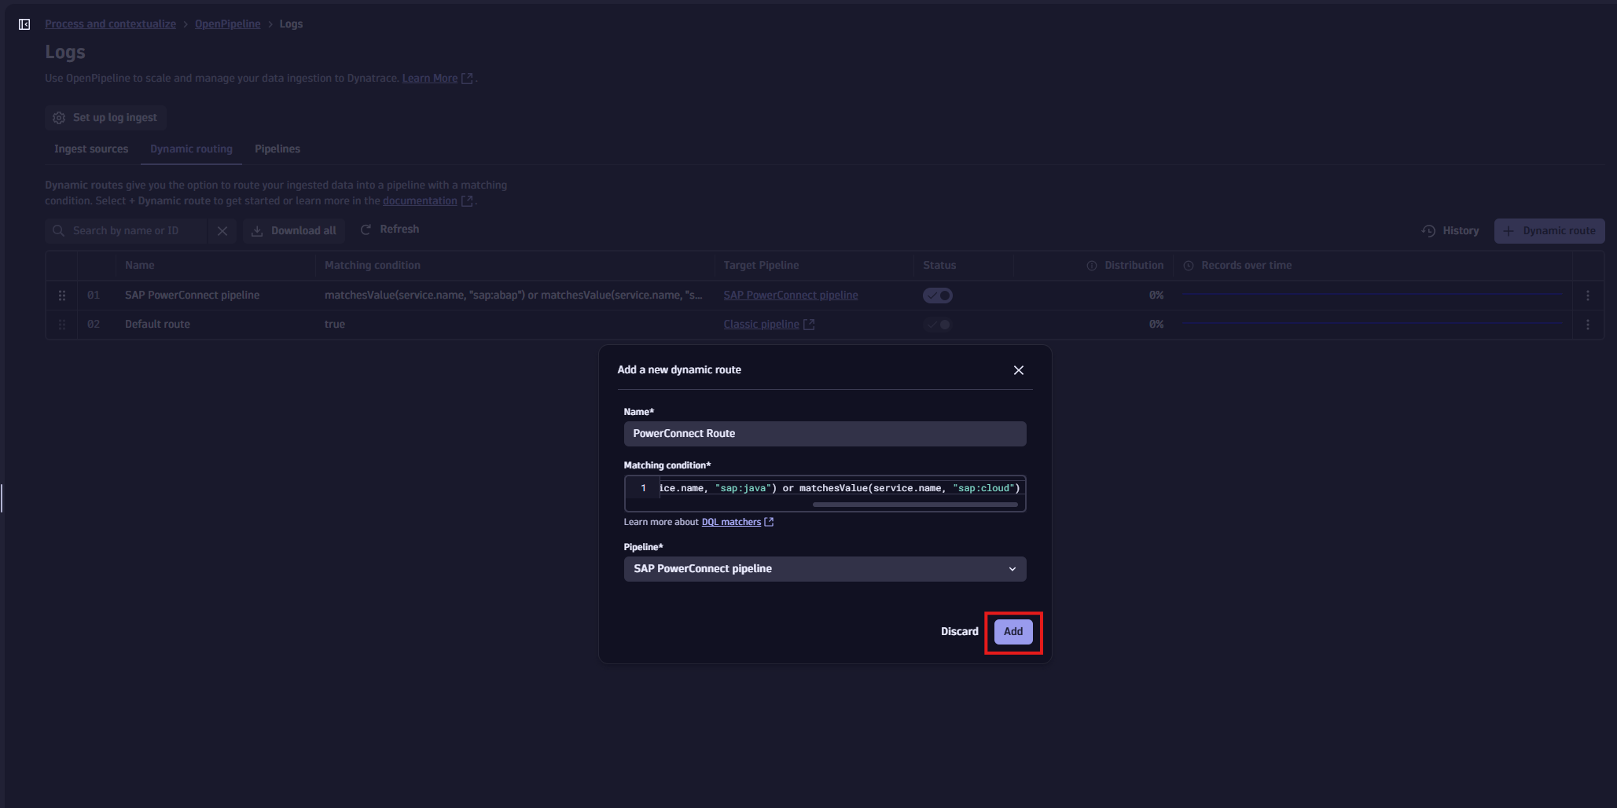Toggle SAP PowerConnect pipeline route status
Screen dimensions: 1617x808
click(x=937, y=296)
